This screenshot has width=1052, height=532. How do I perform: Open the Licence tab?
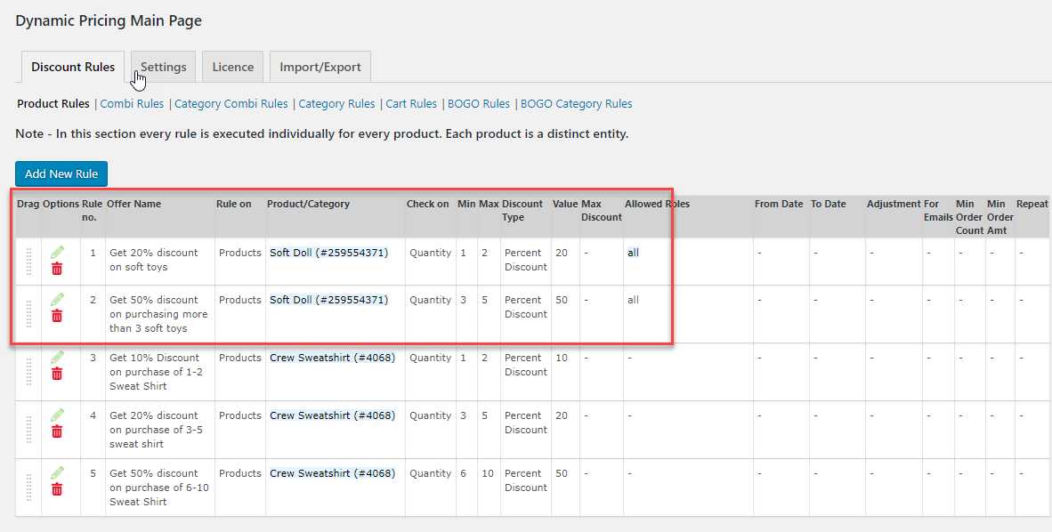232,67
